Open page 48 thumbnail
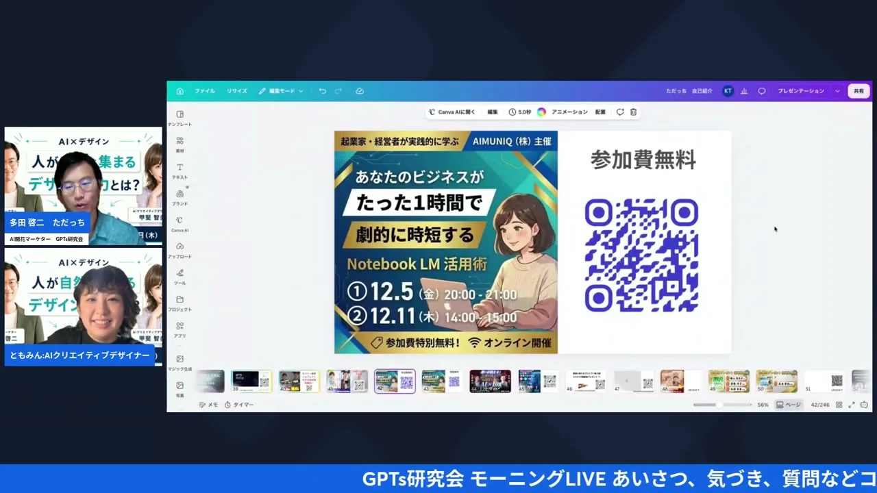The width and height of the screenshot is (877, 493). [681, 381]
